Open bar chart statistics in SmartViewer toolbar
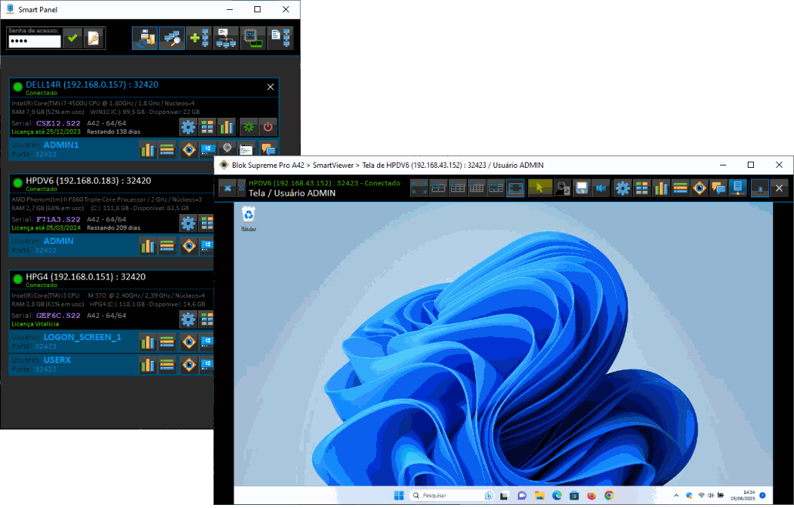 [661, 188]
